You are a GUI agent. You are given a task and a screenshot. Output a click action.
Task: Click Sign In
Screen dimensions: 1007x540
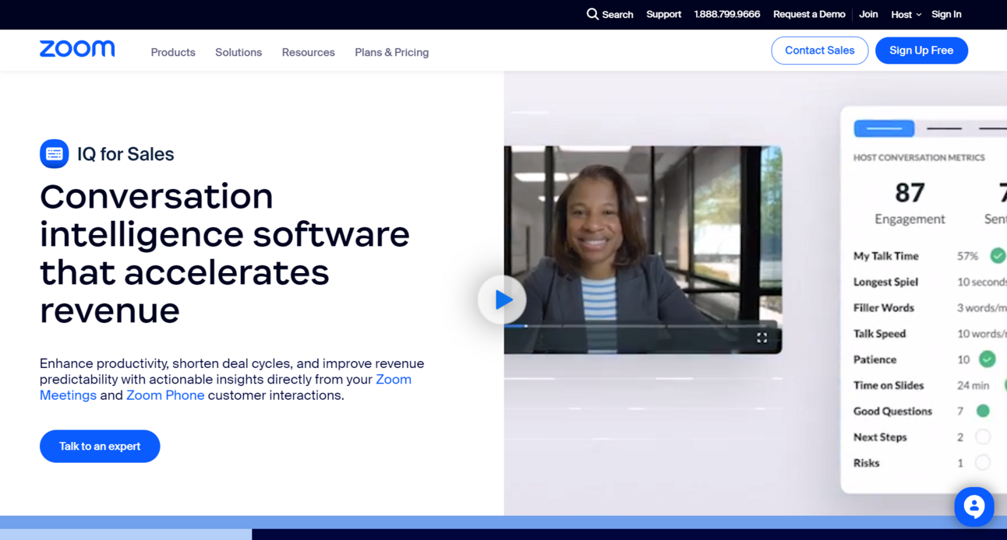tap(946, 14)
